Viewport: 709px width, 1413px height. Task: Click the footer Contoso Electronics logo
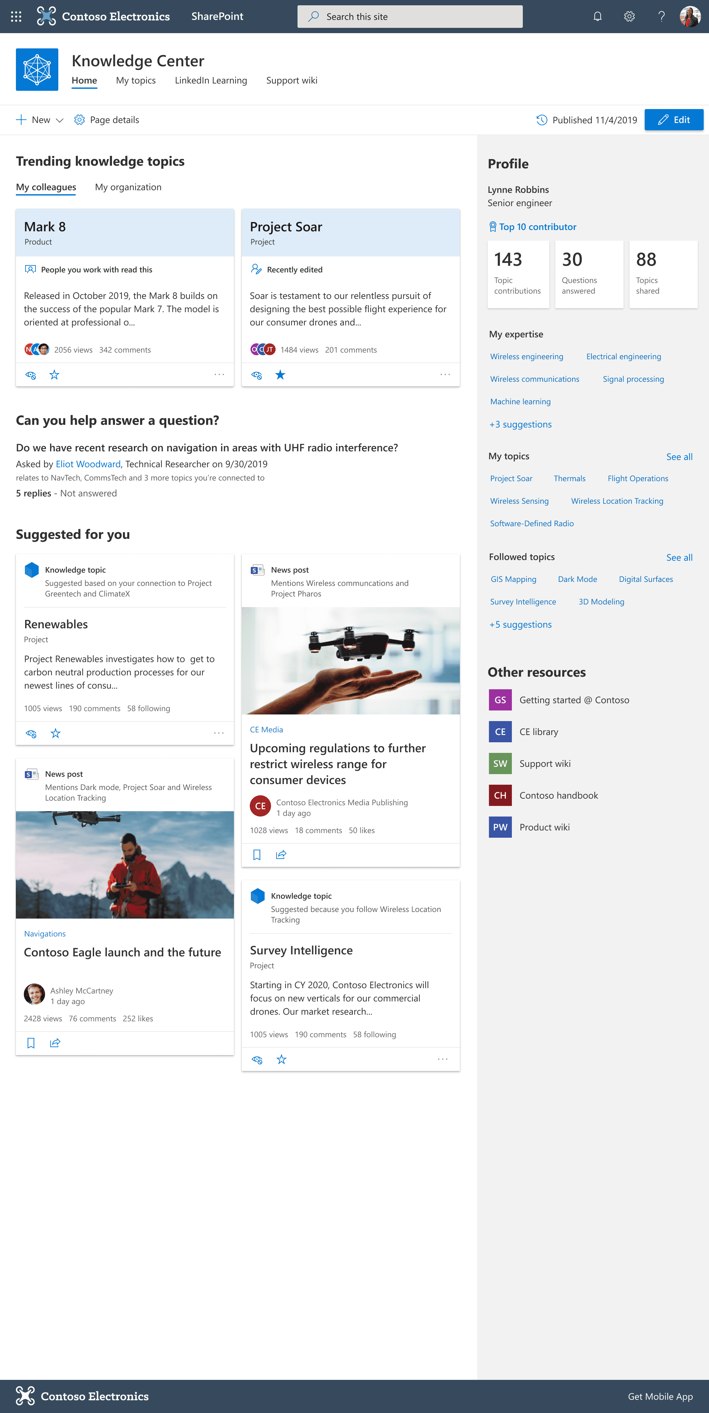[x=82, y=1396]
